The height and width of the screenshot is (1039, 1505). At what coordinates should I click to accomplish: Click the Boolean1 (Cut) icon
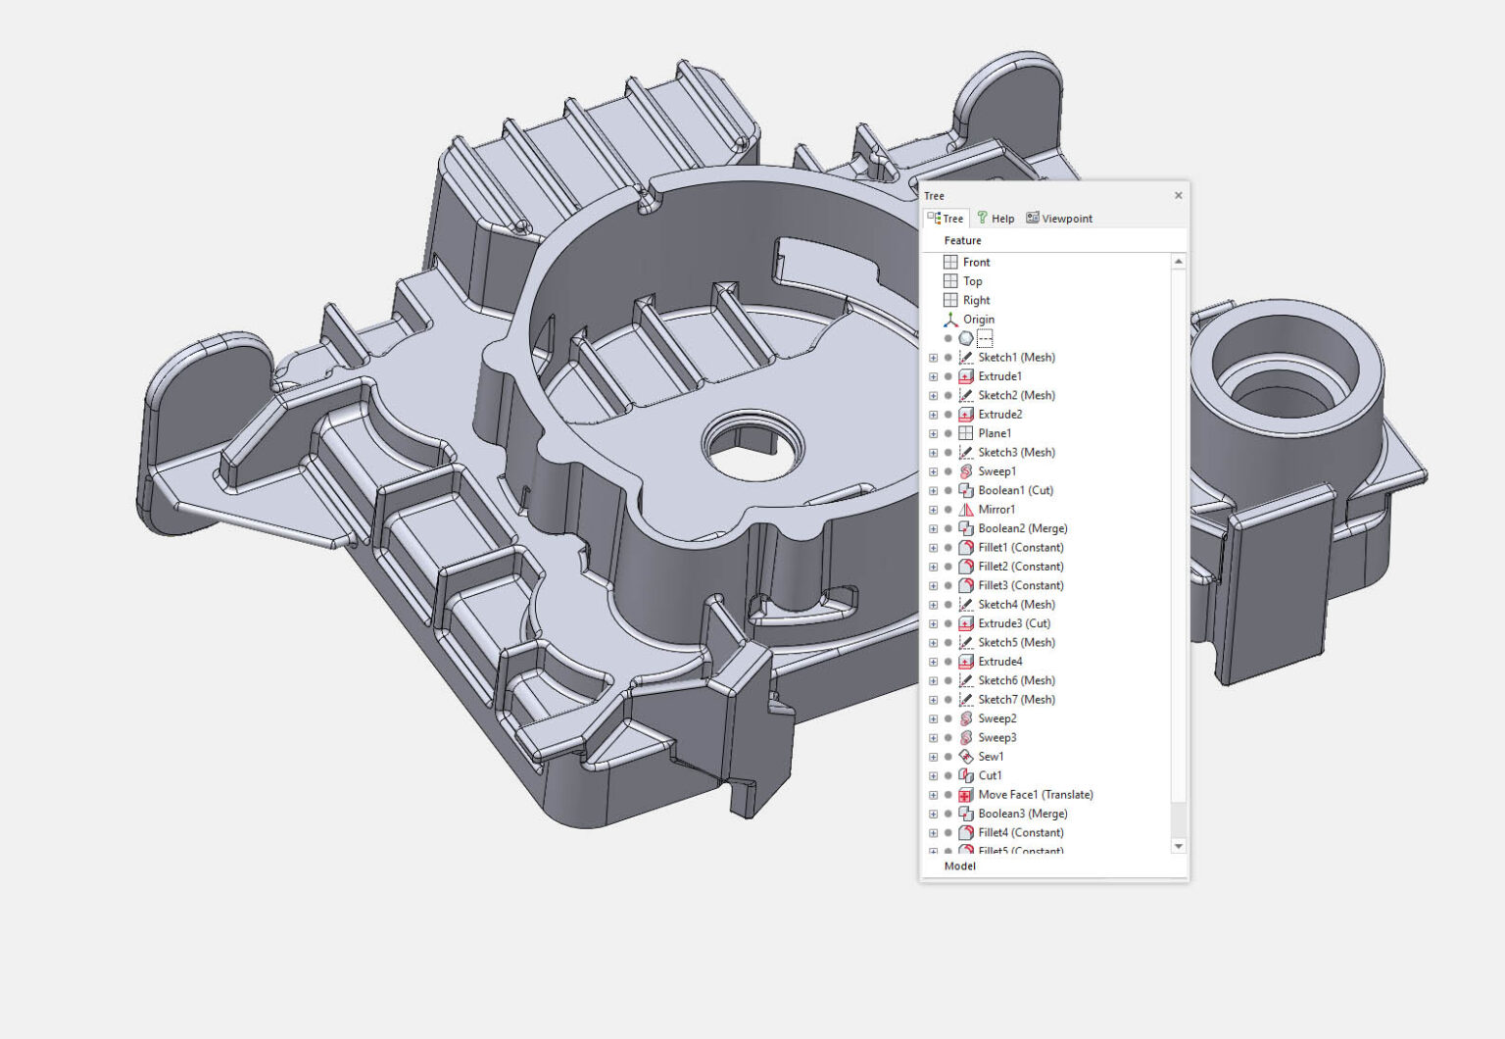point(965,491)
